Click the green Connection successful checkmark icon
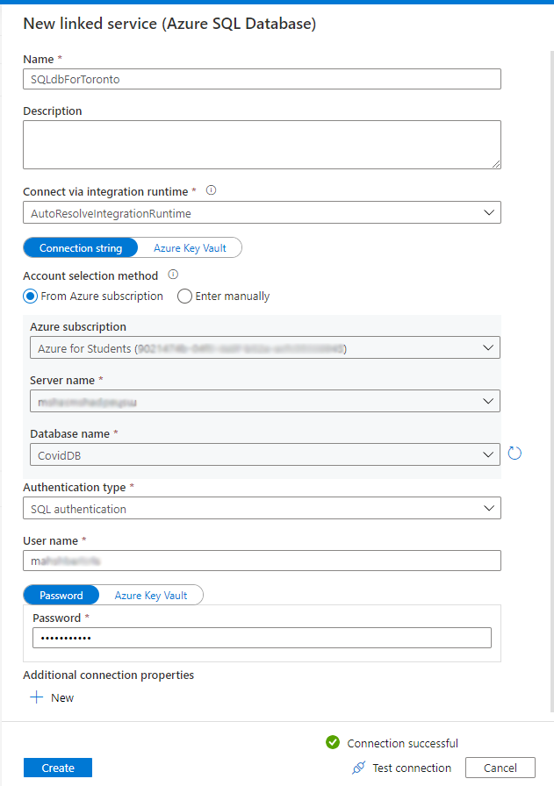Screen dimensions: 554x786 click(x=333, y=743)
